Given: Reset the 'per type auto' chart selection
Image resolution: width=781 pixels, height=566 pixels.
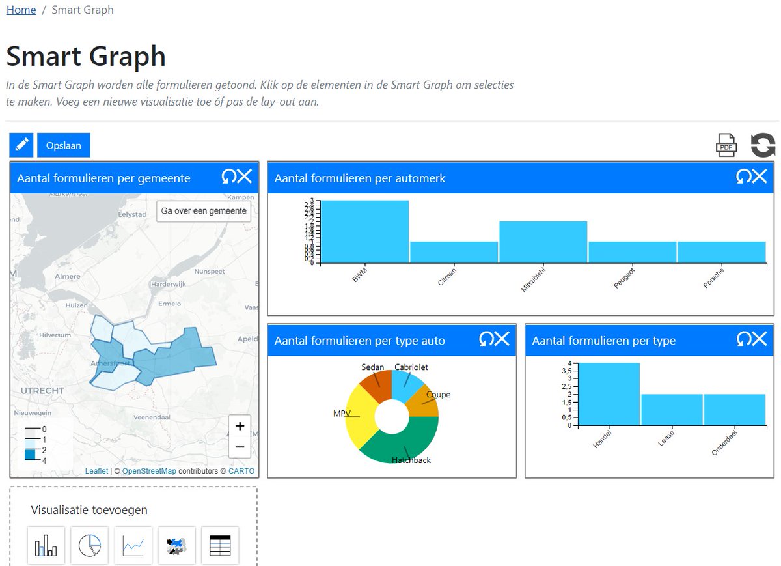Looking at the screenshot, I should tap(486, 339).
